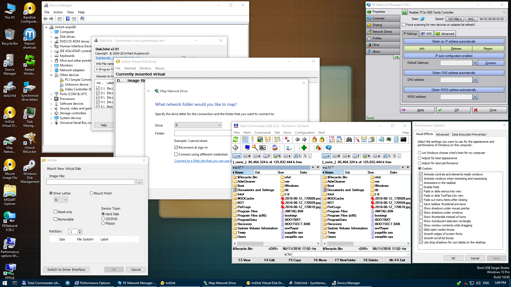Viewport: 511px width, 287px height.
Task: Click the unpack files icon in Total Commander
Action: point(322,140)
